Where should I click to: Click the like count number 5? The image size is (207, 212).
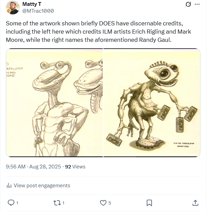click(110, 203)
